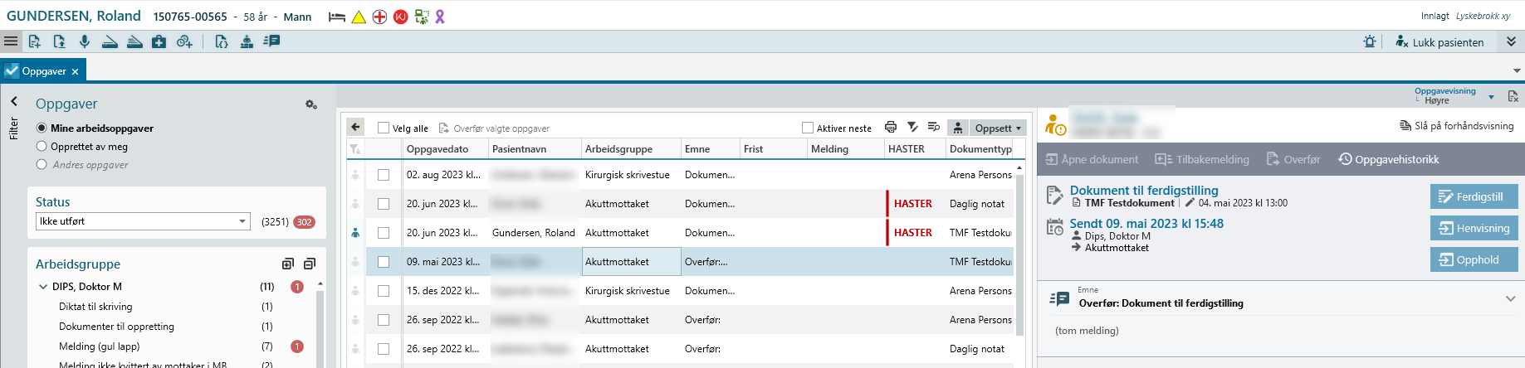
Task: Select Andres oppgaver radio button
Action: (x=42, y=164)
